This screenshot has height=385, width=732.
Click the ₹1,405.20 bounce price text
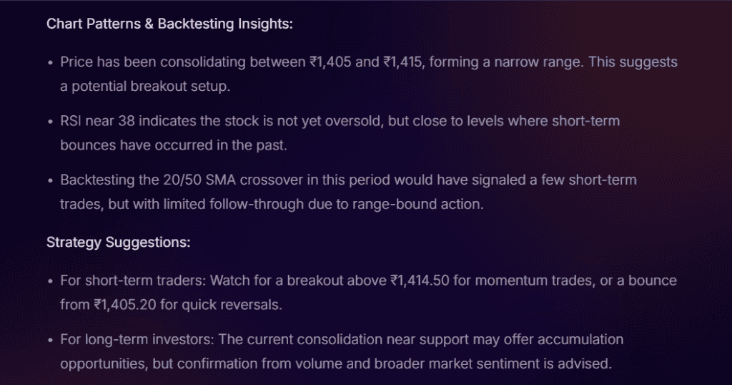[x=125, y=305]
